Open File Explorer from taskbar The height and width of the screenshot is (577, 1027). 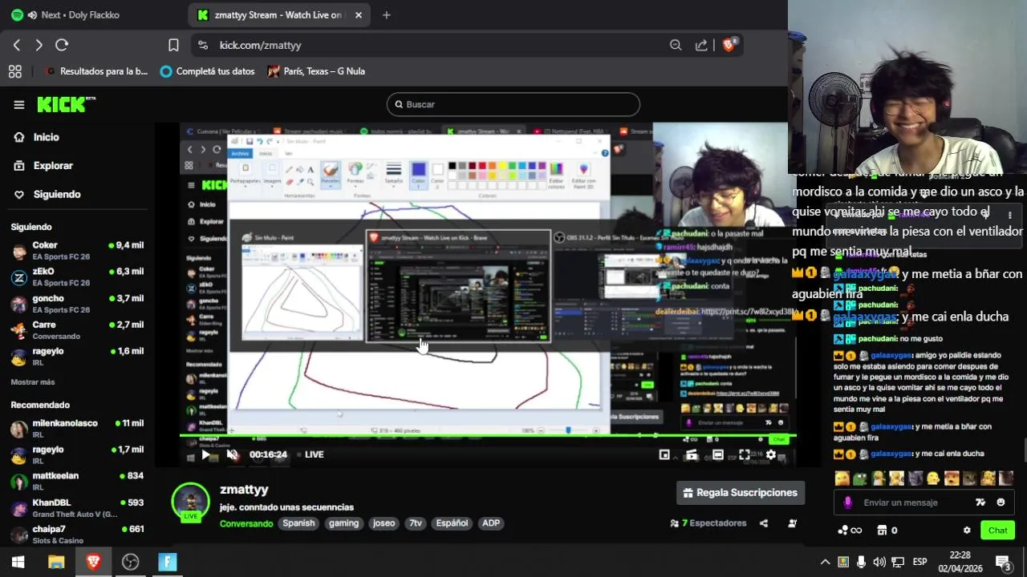(56, 562)
